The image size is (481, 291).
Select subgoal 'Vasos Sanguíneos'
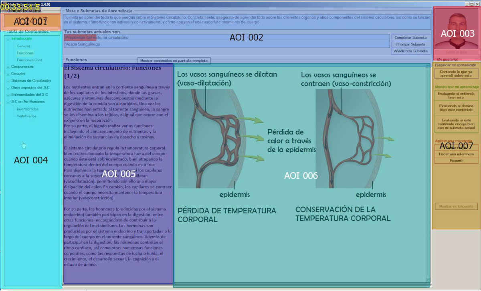227,44
